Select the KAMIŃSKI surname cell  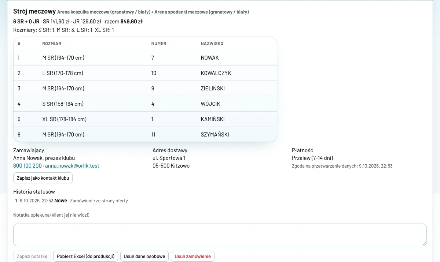pyautogui.click(x=213, y=119)
